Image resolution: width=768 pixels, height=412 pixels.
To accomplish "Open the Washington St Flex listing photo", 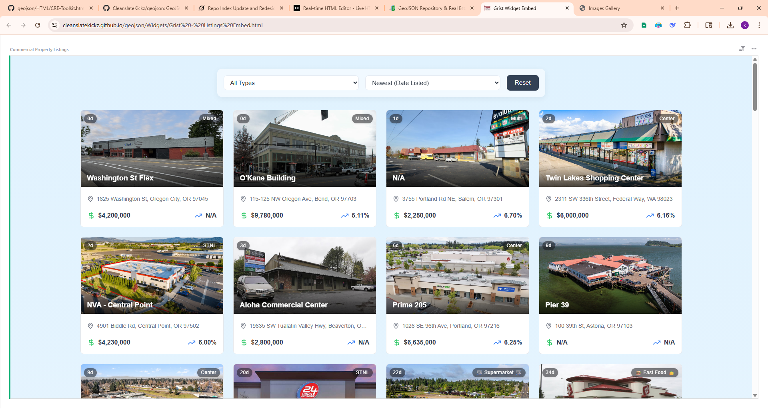I will point(152,149).
